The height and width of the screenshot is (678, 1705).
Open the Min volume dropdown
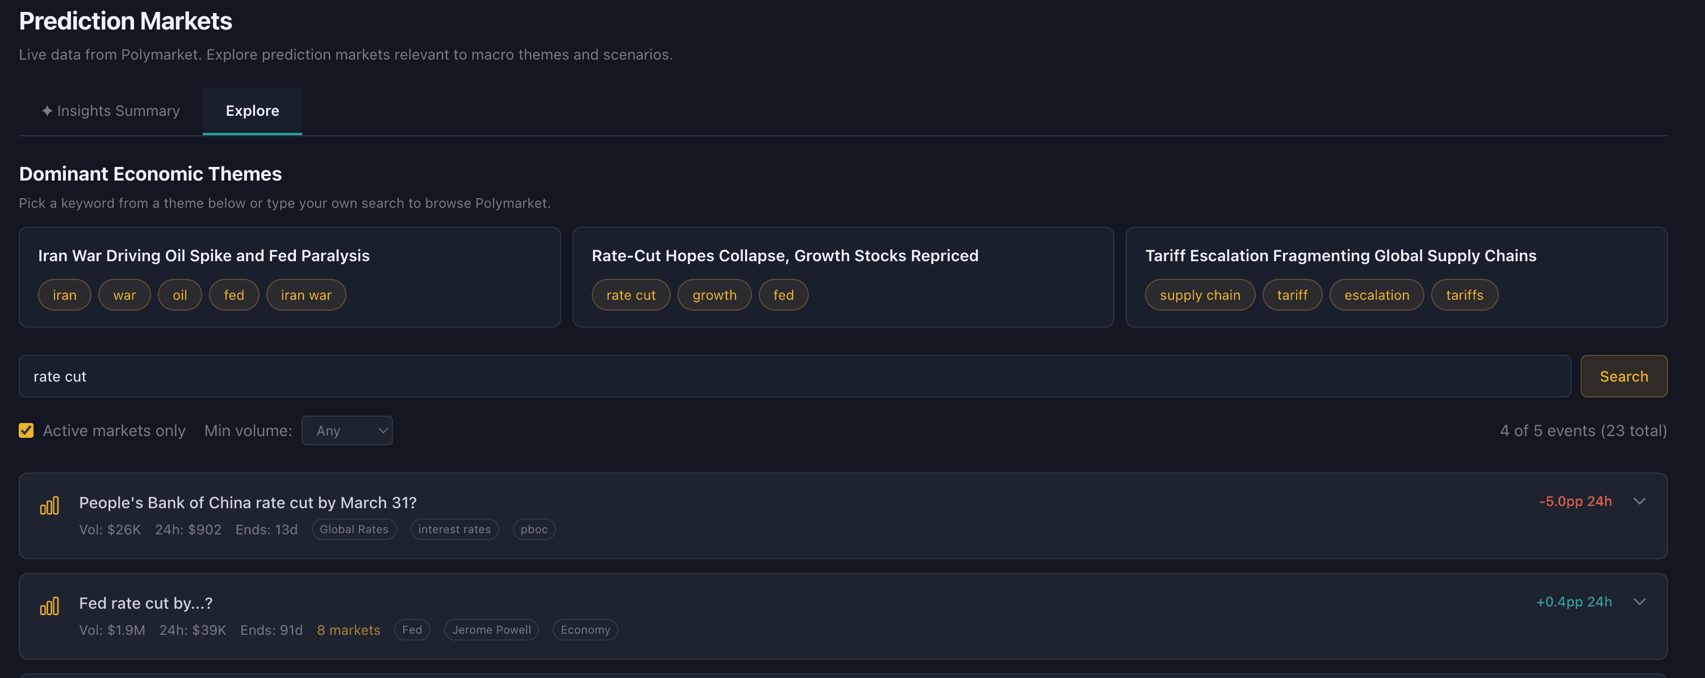(x=347, y=430)
